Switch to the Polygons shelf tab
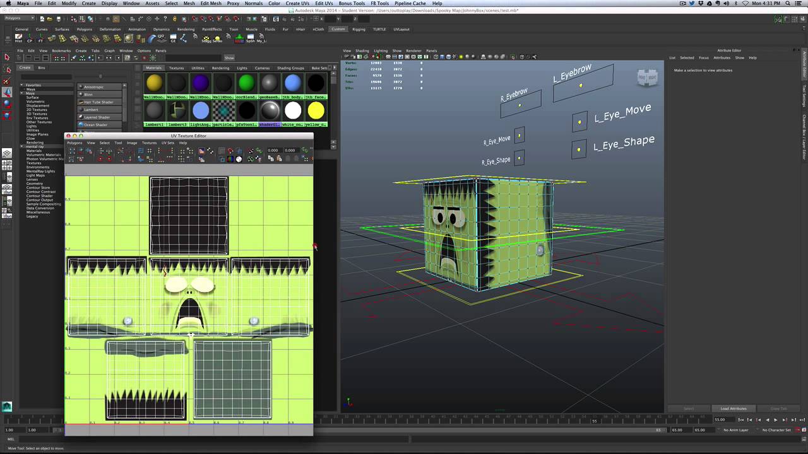 tap(84, 29)
